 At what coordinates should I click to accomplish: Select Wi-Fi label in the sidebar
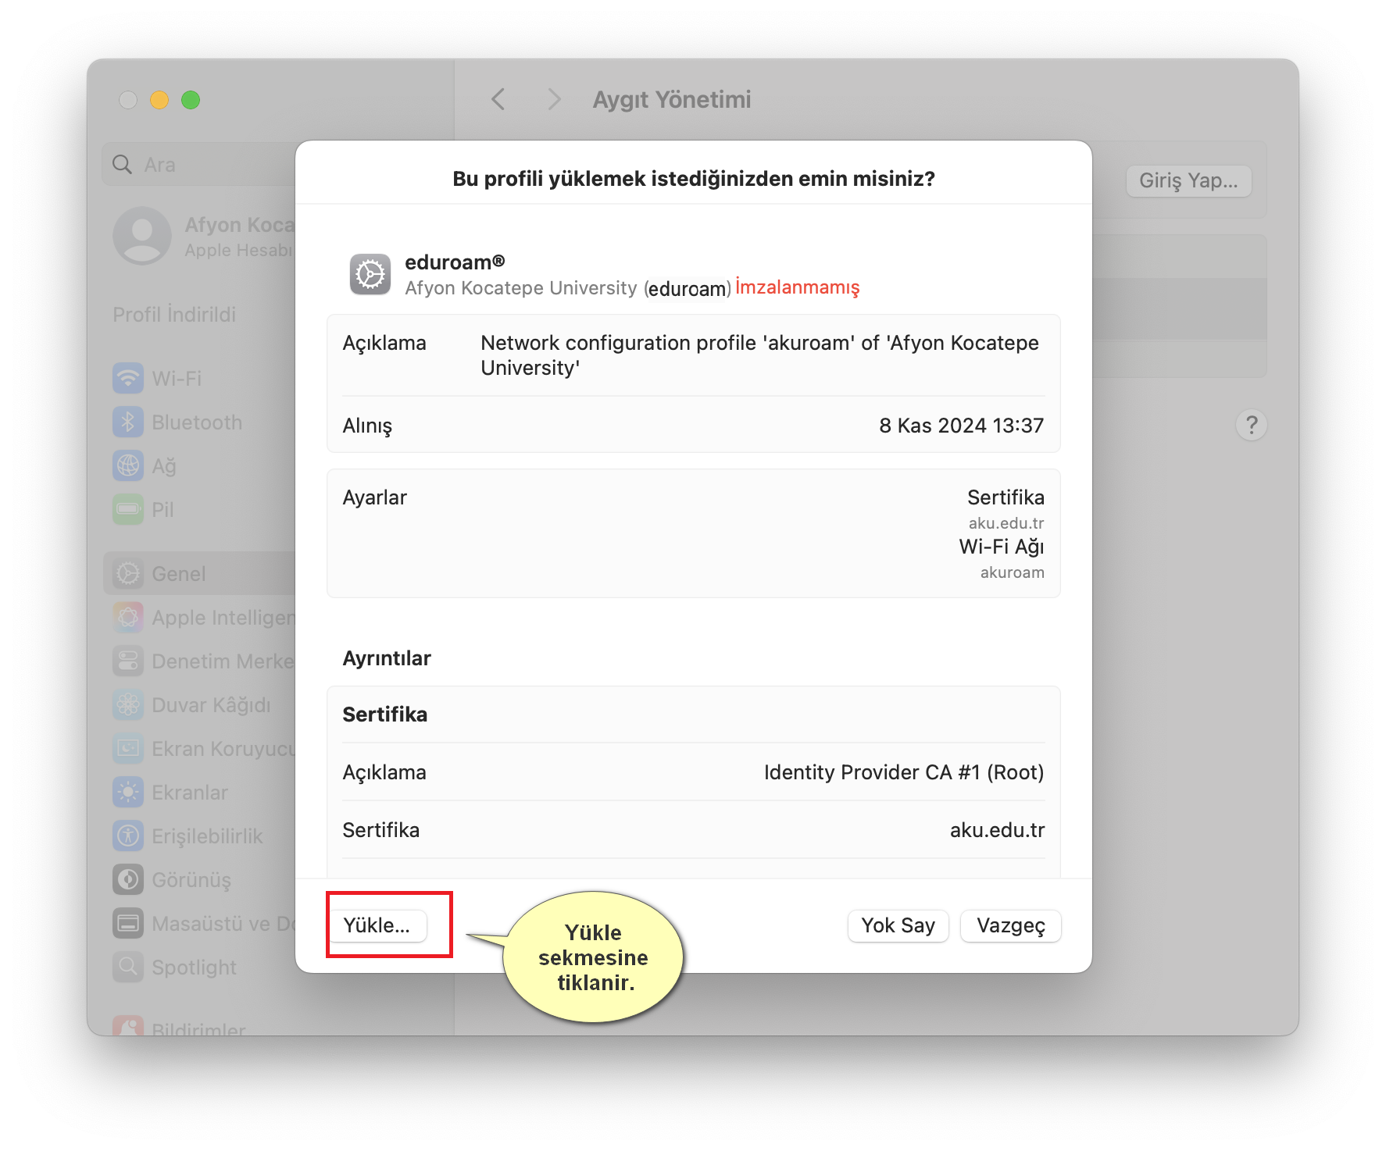(177, 379)
